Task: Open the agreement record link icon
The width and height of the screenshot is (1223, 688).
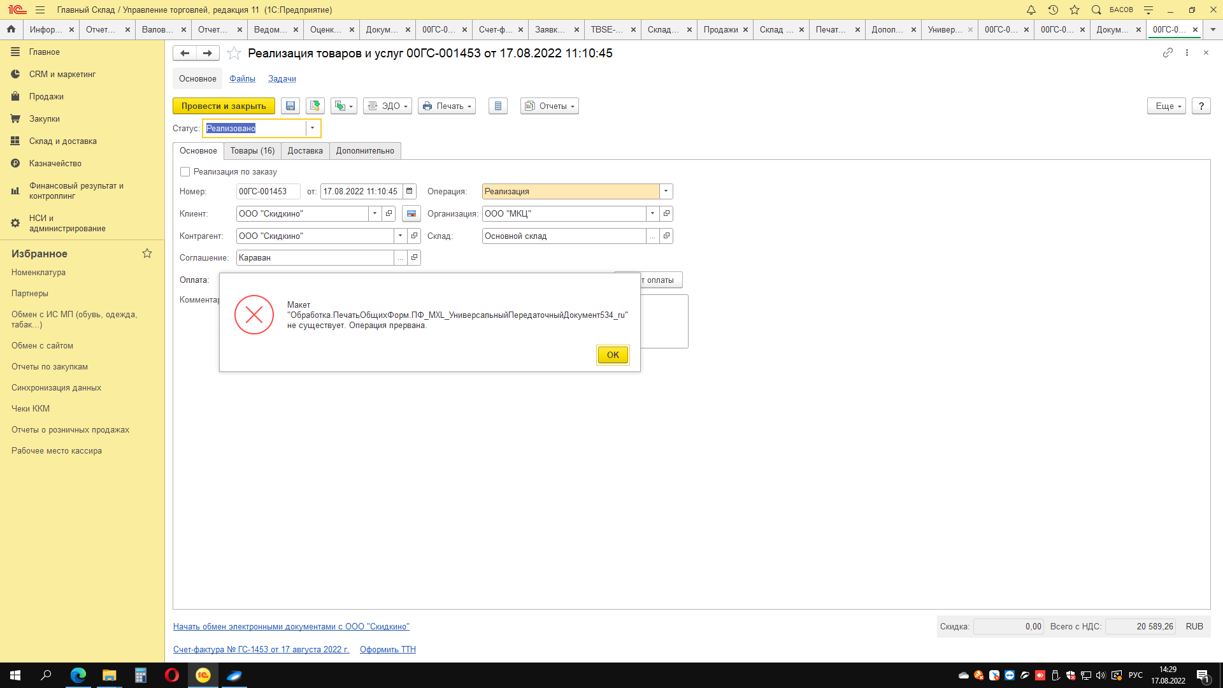Action: click(414, 257)
